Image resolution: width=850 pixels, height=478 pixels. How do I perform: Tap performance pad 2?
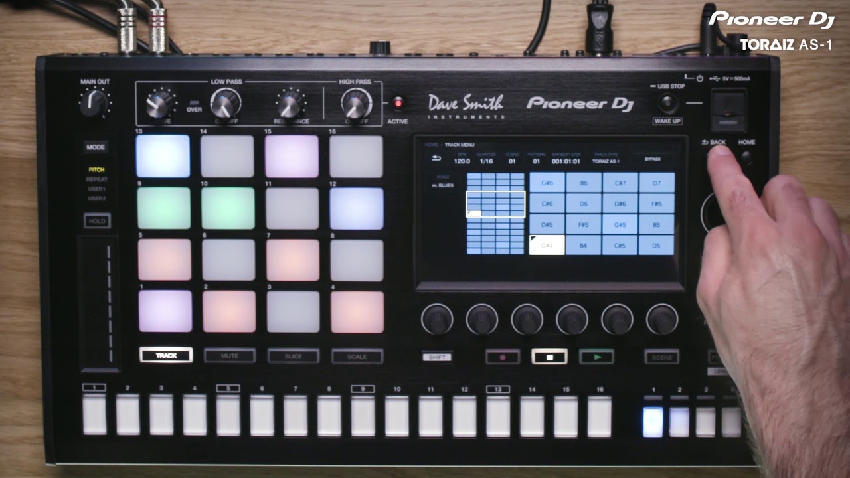(229, 311)
